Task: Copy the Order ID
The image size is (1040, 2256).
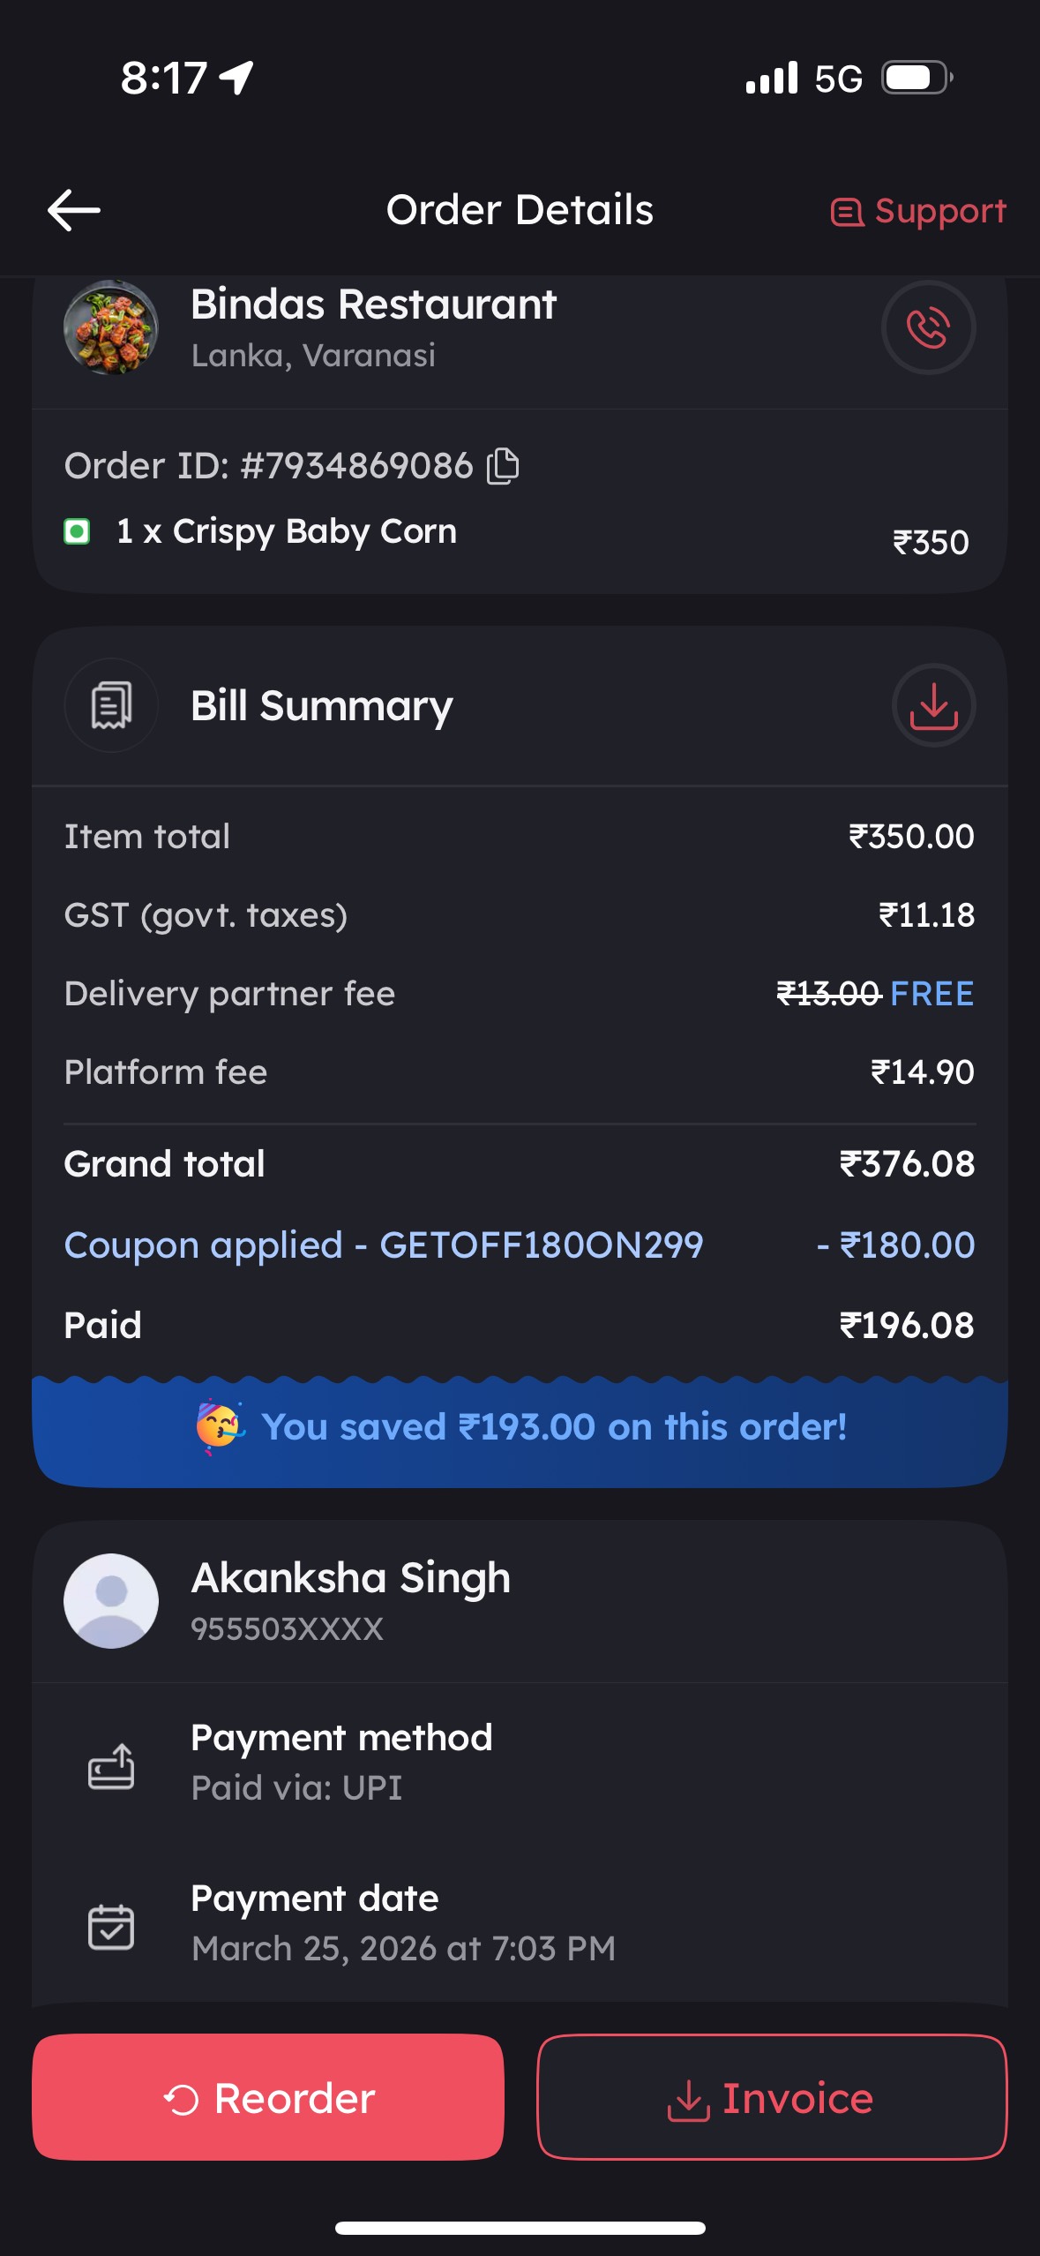Action: click(x=504, y=466)
